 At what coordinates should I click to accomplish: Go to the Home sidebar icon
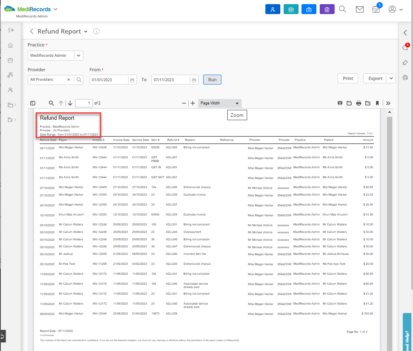(10, 45)
